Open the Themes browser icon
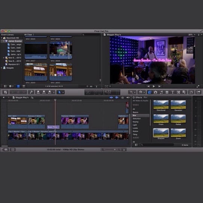 tap(184, 92)
